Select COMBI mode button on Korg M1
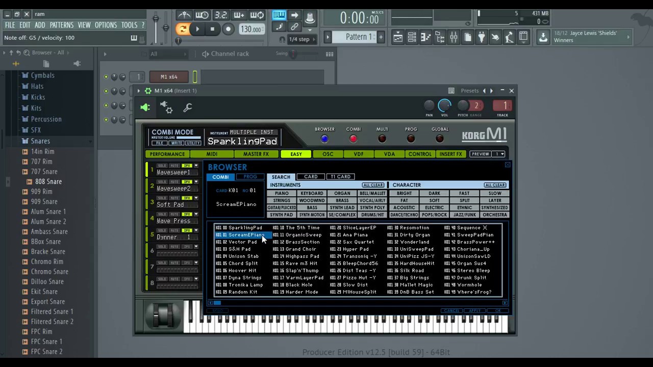 354,139
